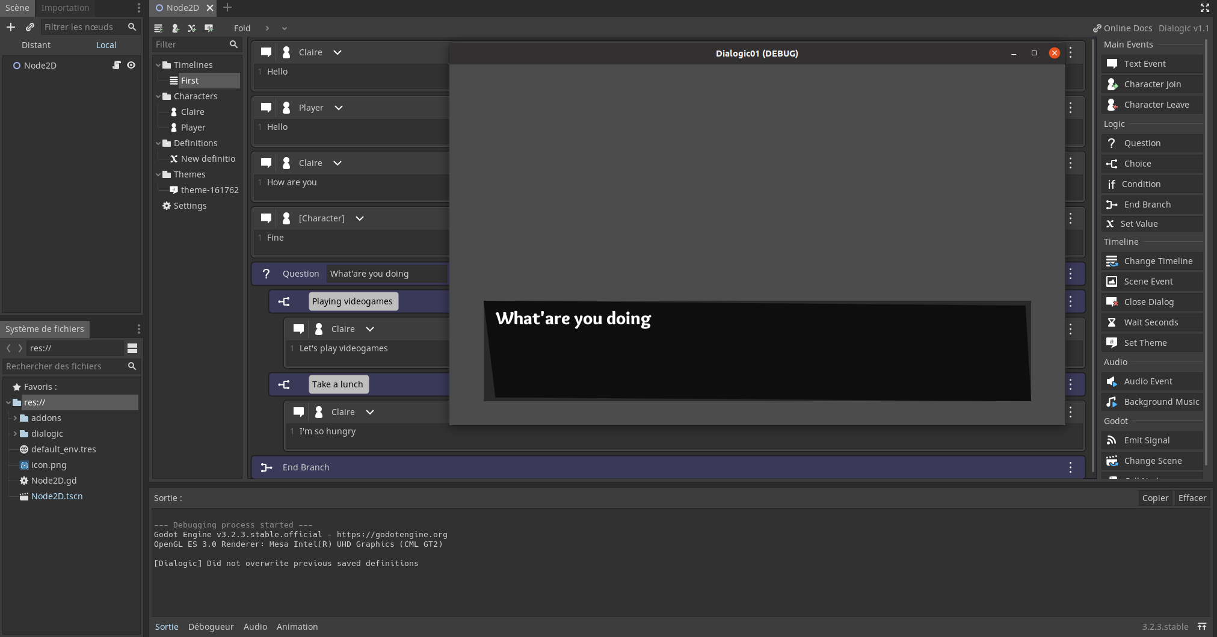Create a new theme using the add-theme toolbar icon
The height and width of the screenshot is (637, 1217).
209,28
